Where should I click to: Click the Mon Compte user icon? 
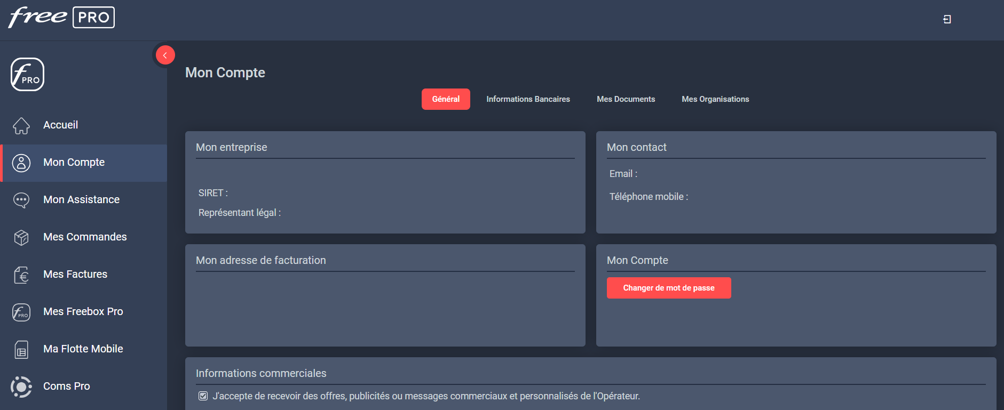(x=21, y=163)
